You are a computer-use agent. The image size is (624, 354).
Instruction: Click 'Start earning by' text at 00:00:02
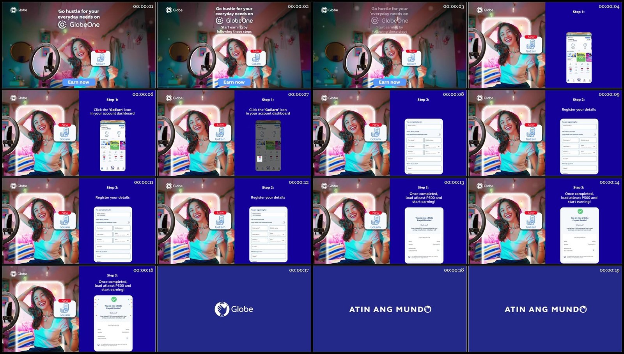234,28
